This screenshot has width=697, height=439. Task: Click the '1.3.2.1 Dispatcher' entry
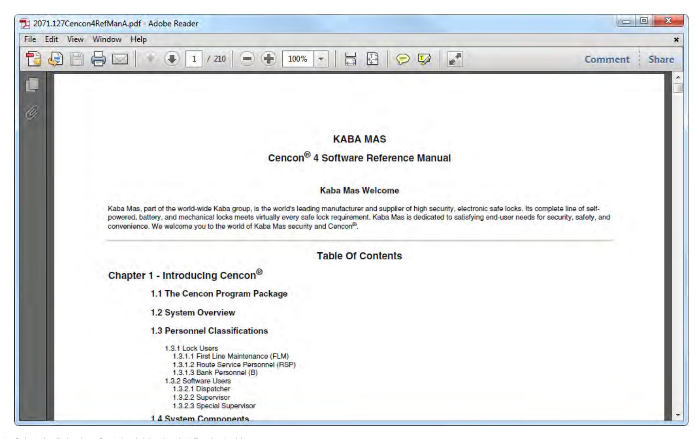(x=202, y=389)
